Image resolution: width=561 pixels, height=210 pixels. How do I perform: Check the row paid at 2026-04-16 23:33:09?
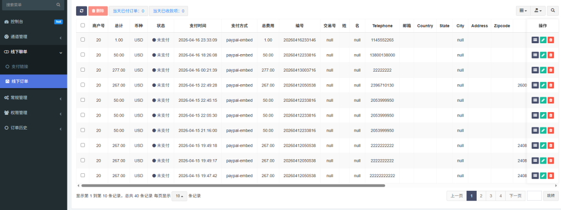pyautogui.click(x=83, y=39)
